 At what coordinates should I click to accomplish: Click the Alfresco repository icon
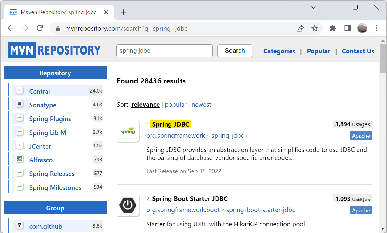pyautogui.click(x=20, y=159)
